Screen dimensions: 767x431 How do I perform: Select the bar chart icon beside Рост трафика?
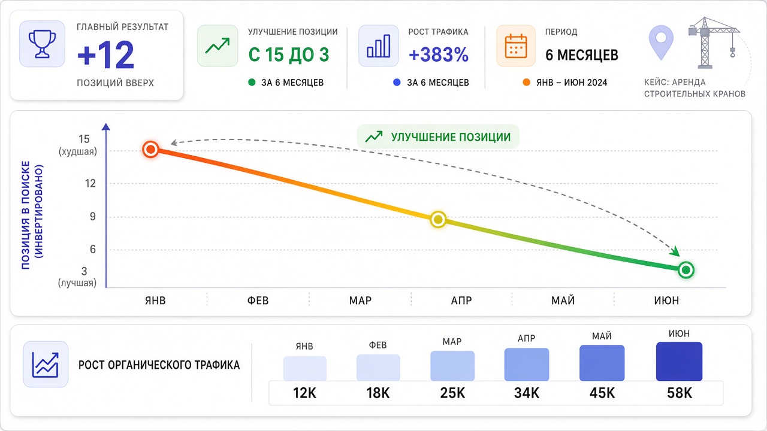point(378,45)
